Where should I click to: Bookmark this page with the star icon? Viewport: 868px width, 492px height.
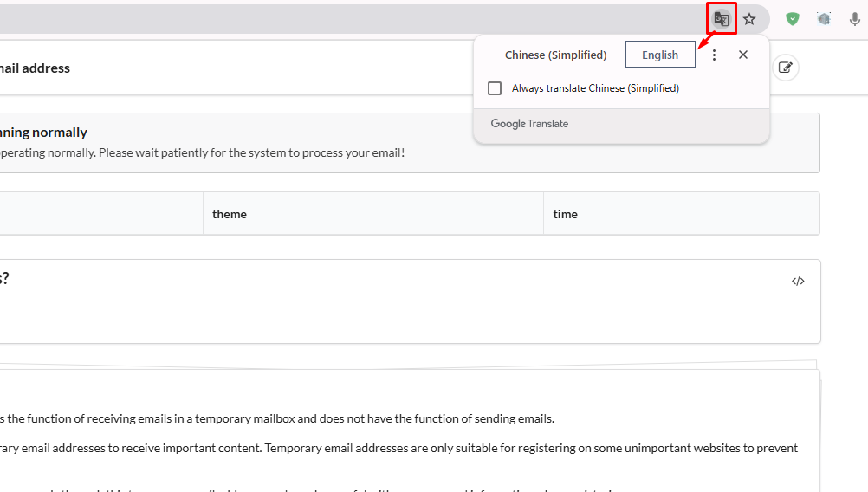pyautogui.click(x=749, y=19)
